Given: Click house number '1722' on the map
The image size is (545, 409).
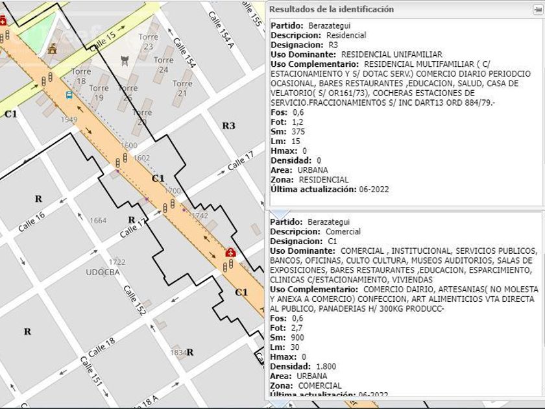Looking at the screenshot, I should tap(117, 262).
